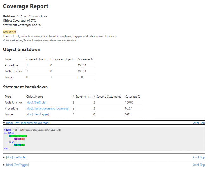Viewport: 209px width, 172px height.
Task: Click the # Covered Statements column header
Action: click(107, 97)
